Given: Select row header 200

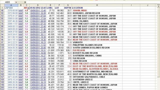Looking at the screenshot, I should click(x=2, y=87).
